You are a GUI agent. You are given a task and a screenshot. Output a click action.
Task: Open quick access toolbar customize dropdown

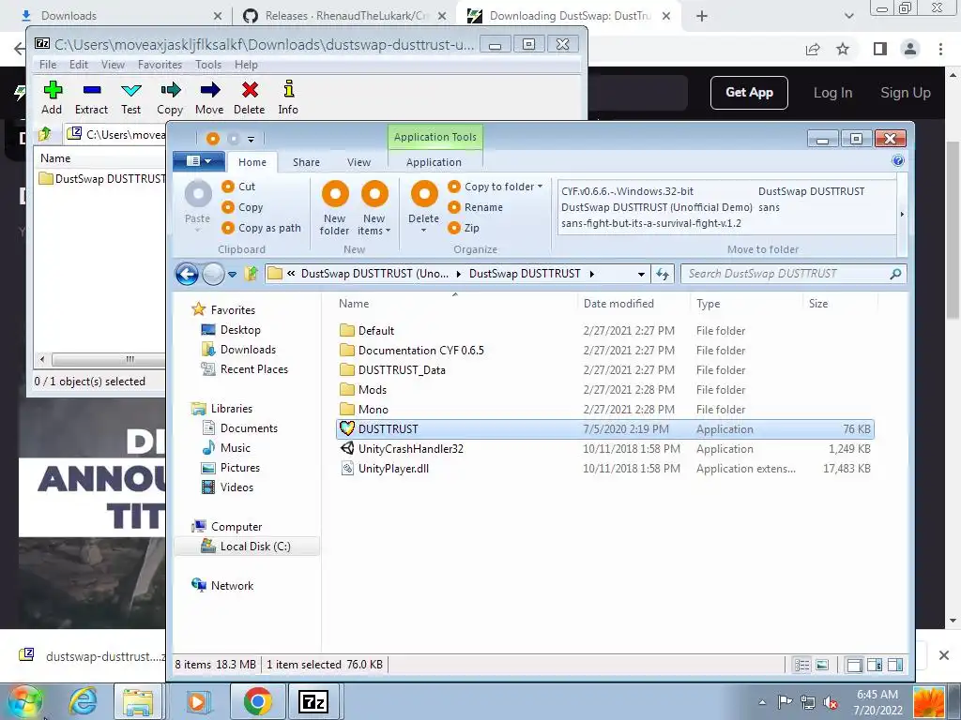point(251,140)
